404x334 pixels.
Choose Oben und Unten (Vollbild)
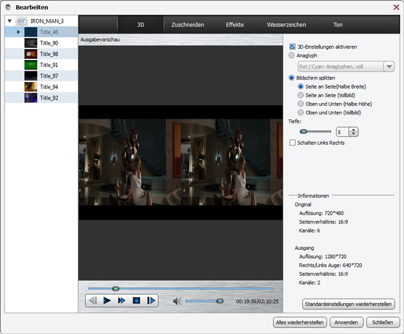tap(300, 112)
